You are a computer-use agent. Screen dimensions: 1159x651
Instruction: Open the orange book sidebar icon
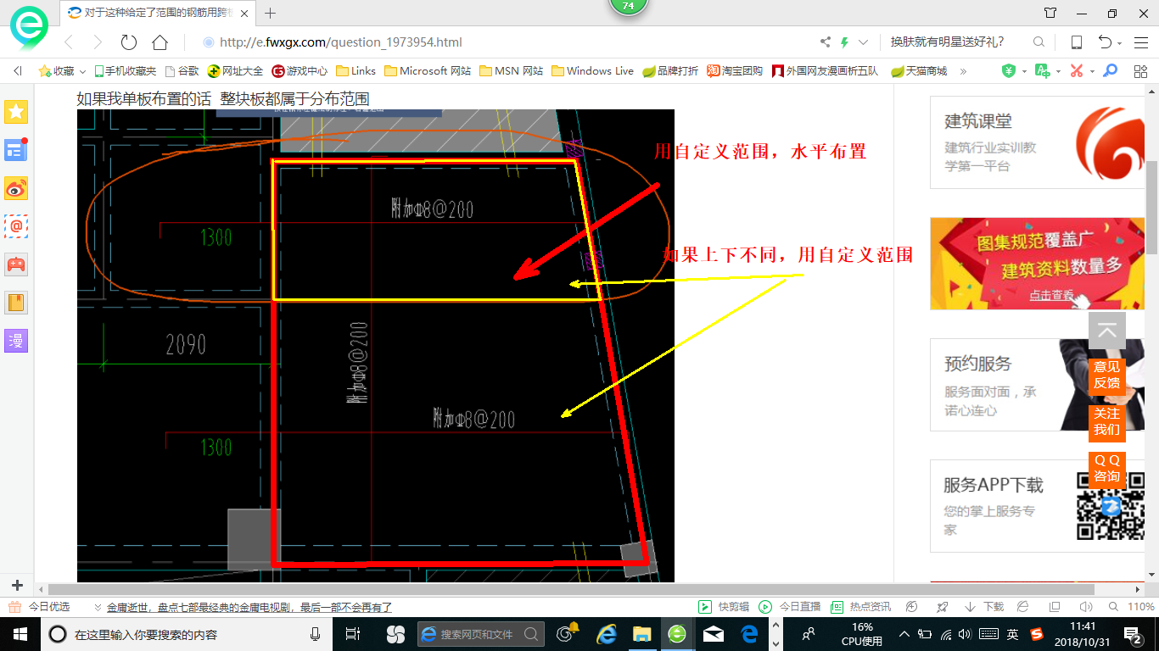click(17, 303)
